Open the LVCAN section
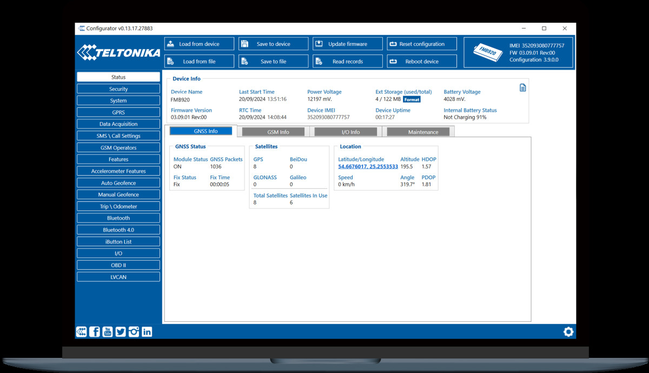This screenshot has height=373, width=649. [118, 277]
